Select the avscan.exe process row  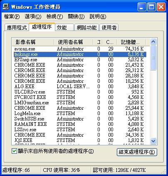click(80, 49)
